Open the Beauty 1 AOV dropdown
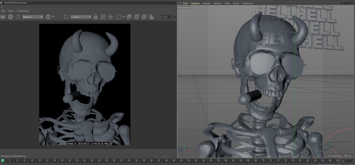Image resolution: width=355 pixels, height=165 pixels. point(33,17)
